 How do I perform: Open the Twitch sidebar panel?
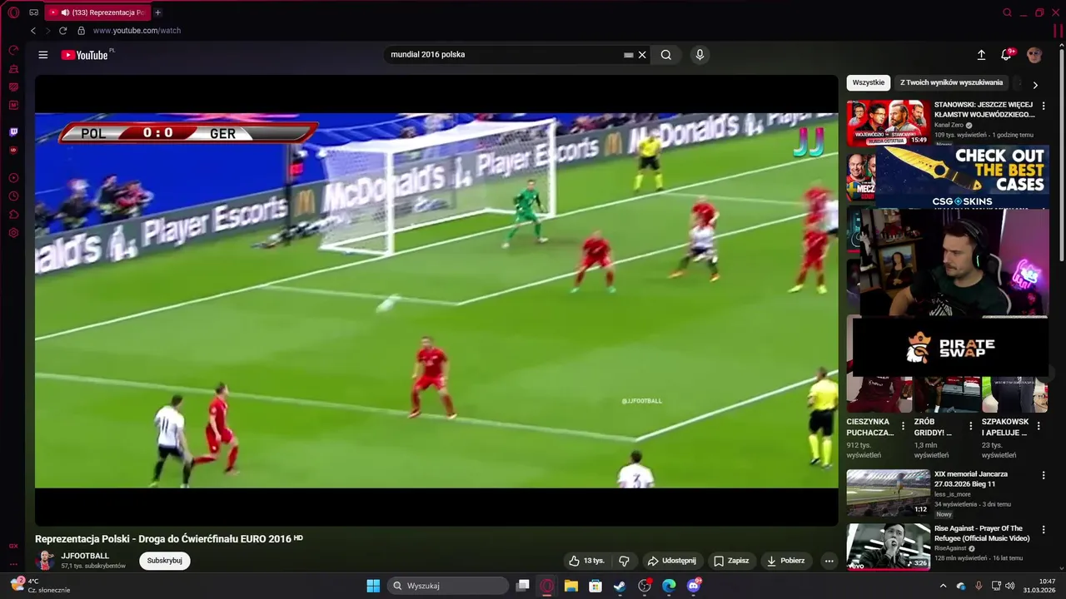13,131
